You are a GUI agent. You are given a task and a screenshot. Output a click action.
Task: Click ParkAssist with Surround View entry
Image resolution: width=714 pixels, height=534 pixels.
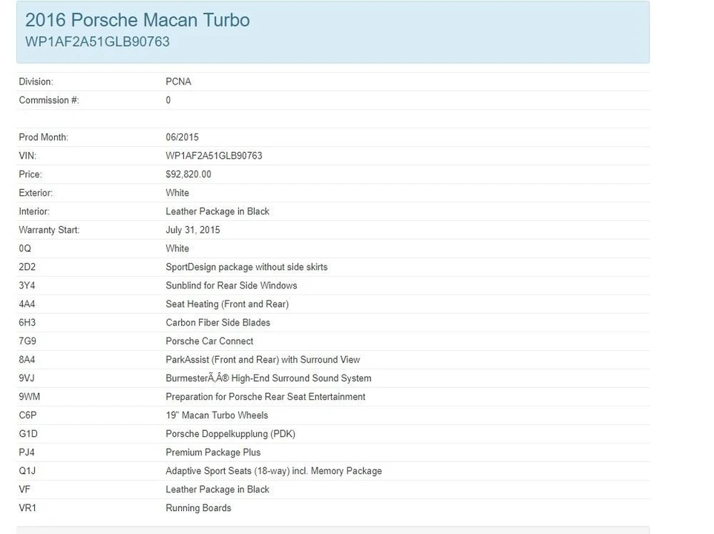pyautogui.click(x=263, y=360)
